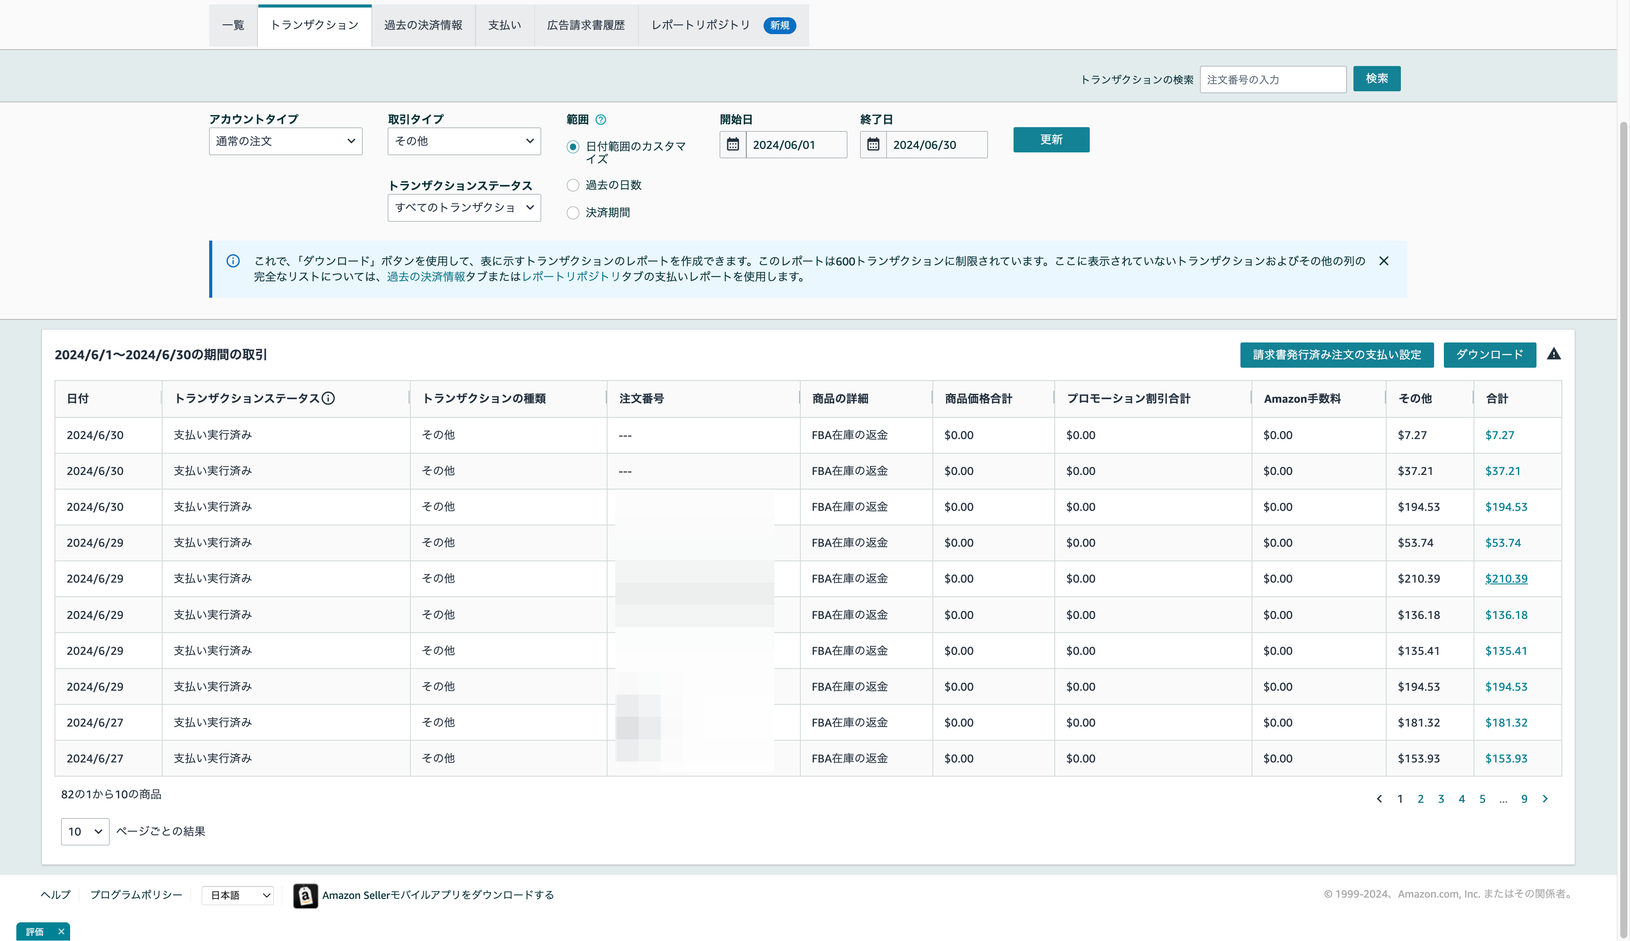The image size is (1630, 941).
Task: Click the $210.39 total link
Action: point(1506,579)
